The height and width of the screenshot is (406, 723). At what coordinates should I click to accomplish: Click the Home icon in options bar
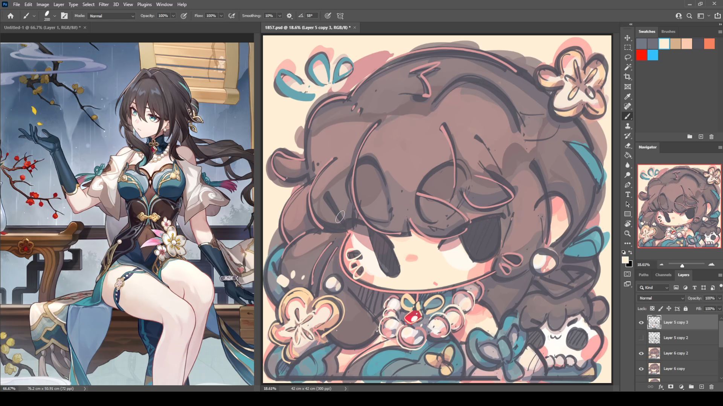pyautogui.click(x=11, y=16)
